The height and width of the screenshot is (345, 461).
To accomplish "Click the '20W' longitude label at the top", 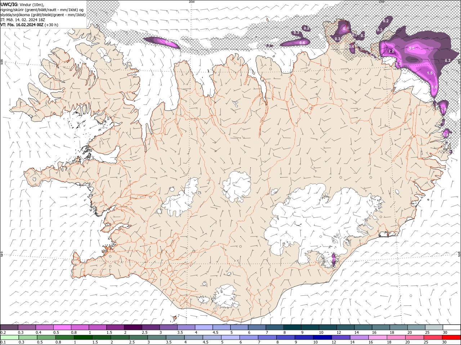I will click(x=192, y=2).
